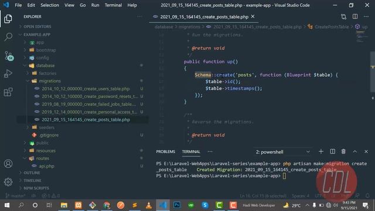
Task: Open the Go menu
Action: click(83, 5)
